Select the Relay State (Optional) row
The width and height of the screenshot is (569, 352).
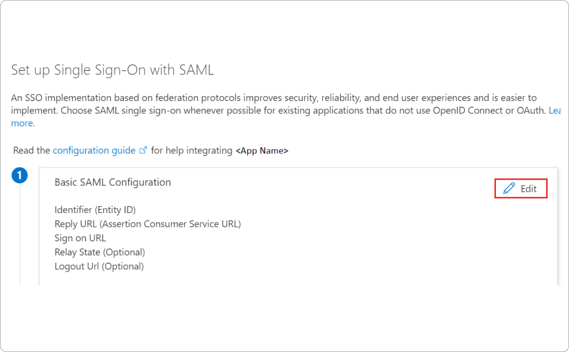(x=100, y=252)
